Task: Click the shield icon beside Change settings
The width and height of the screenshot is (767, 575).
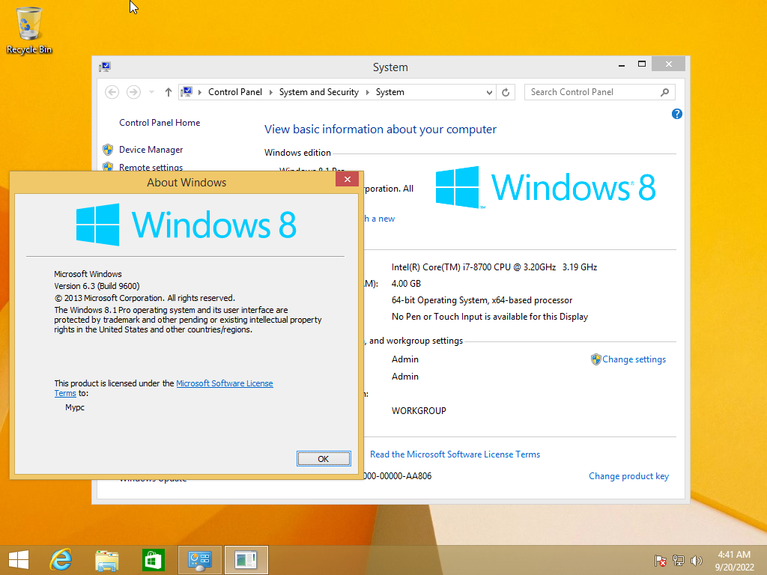Action: click(595, 359)
